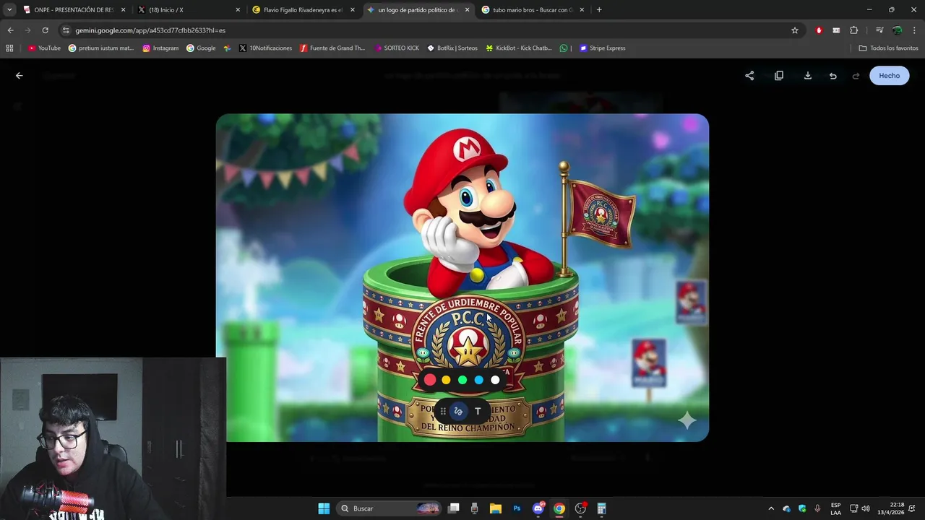Open OBS Studio from the taskbar
The height and width of the screenshot is (520, 925).
(x=580, y=508)
